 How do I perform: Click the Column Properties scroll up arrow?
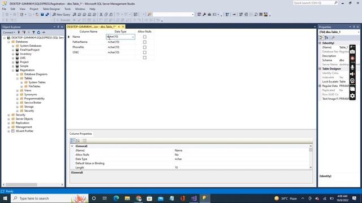click(x=311, y=146)
